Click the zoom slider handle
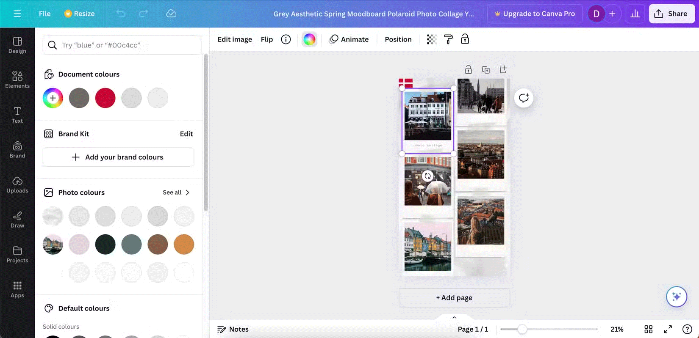The height and width of the screenshot is (338, 699). 522,329
